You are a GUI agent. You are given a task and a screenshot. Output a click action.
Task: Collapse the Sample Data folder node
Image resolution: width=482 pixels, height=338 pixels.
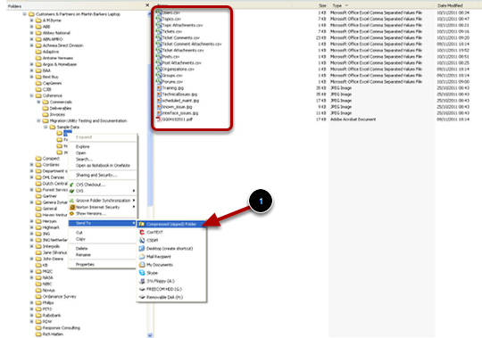[x=46, y=128]
